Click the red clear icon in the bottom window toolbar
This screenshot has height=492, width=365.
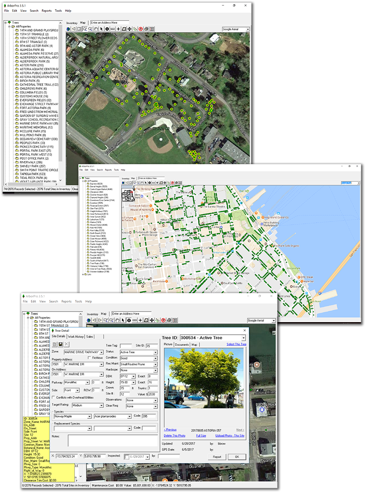pos(163,320)
